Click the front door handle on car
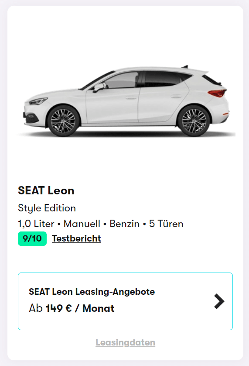Screen dimensions: 249x366 pos(131,97)
